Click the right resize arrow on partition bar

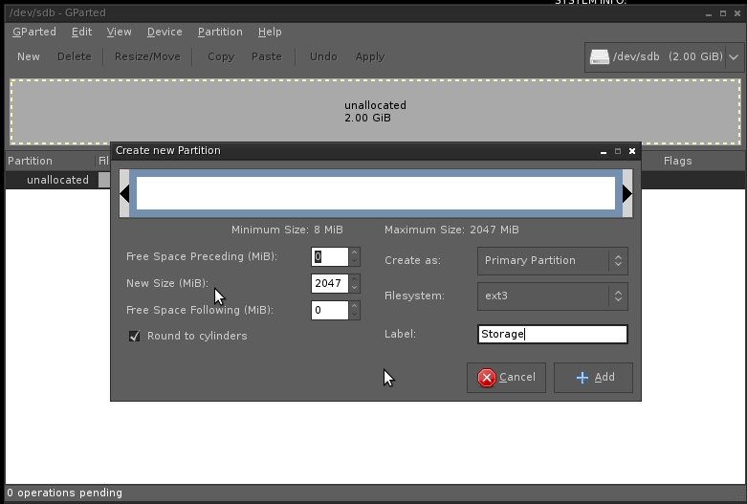(627, 193)
